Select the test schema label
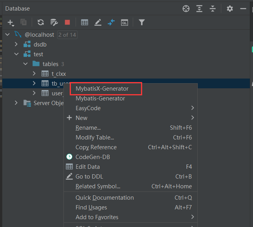Screen dimensions: 253x227 click(x=38, y=54)
